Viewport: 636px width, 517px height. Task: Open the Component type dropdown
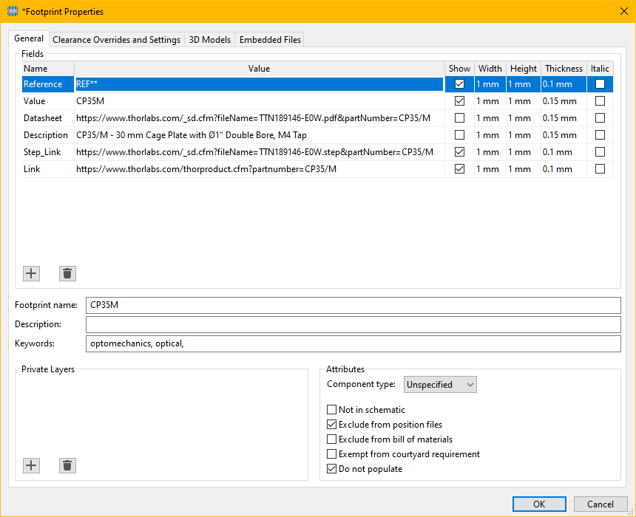click(x=440, y=385)
